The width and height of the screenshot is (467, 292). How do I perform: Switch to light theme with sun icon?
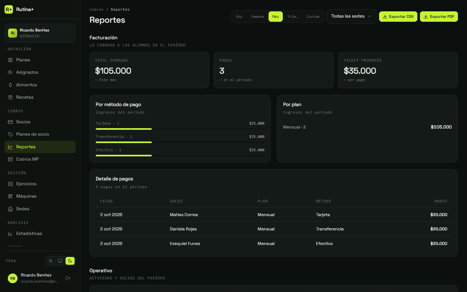point(51,261)
